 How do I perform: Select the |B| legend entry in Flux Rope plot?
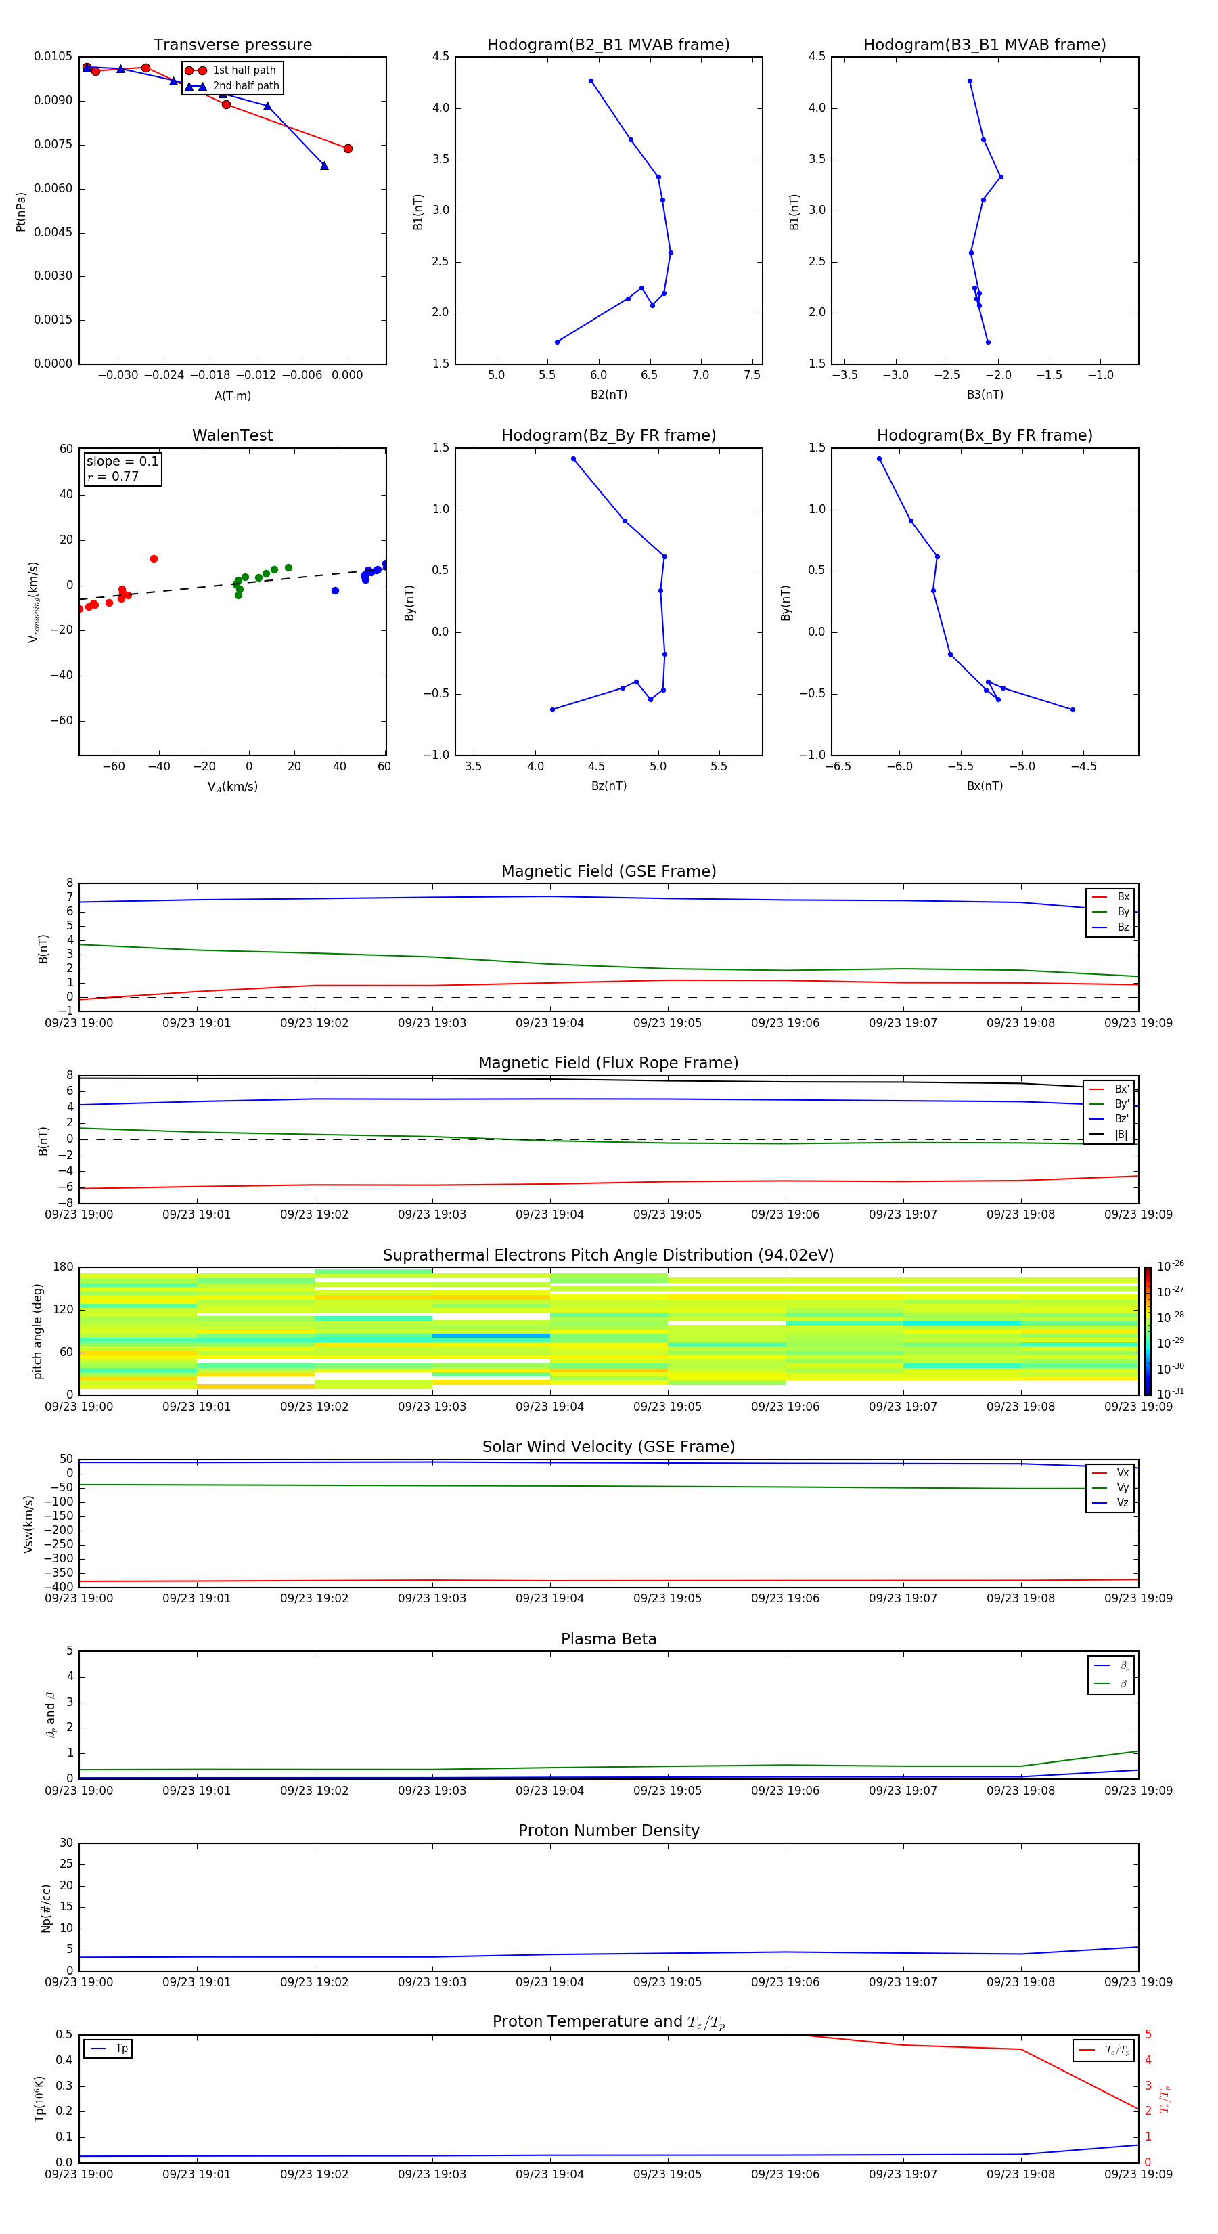[x=1110, y=1135]
